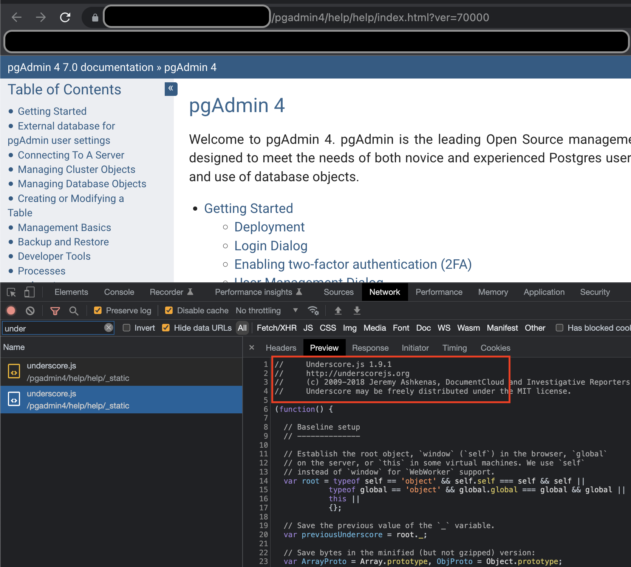
Task: Import HAR file
Action: (x=338, y=310)
